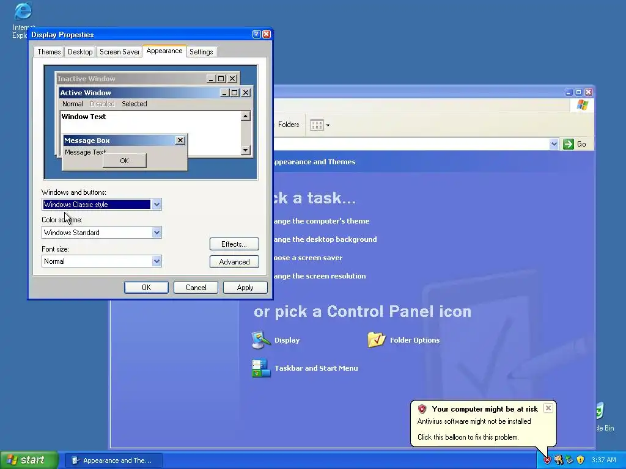Click the shield icon in risk balloon

click(x=422, y=409)
